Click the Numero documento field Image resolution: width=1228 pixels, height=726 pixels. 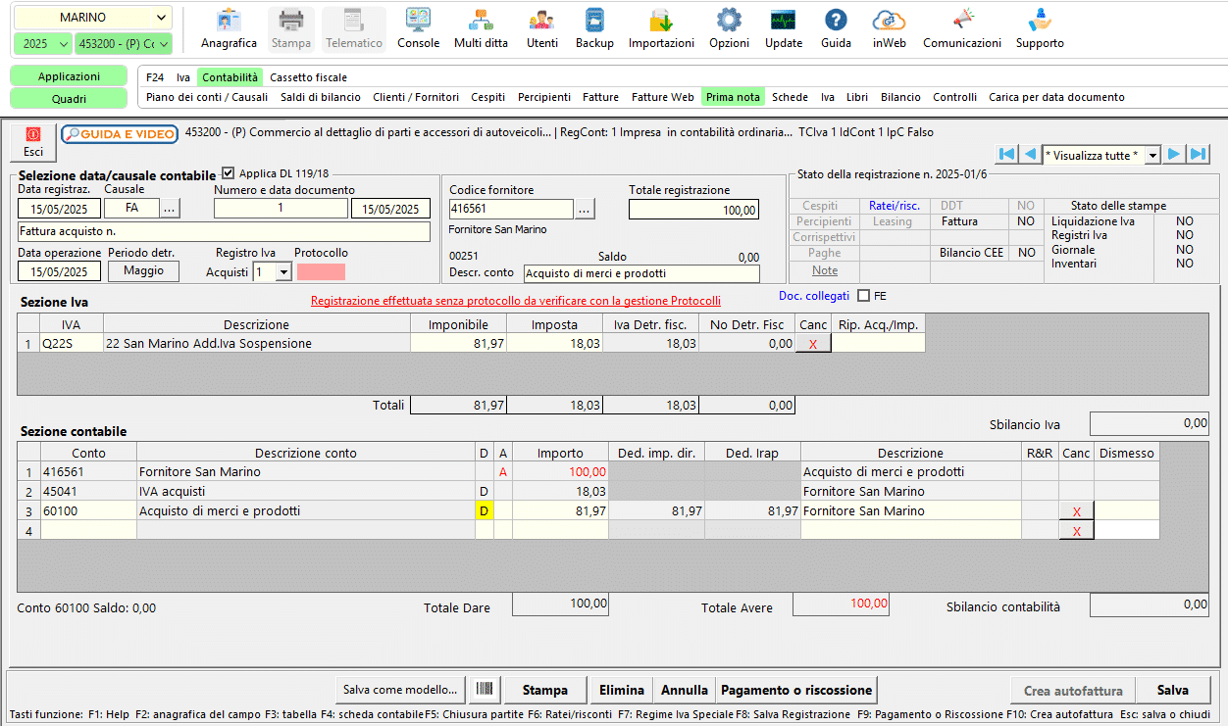coord(281,208)
